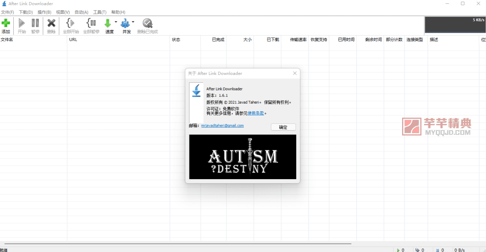Sort by the 传输速率 column header
This screenshot has width=486, height=252.
295,39
